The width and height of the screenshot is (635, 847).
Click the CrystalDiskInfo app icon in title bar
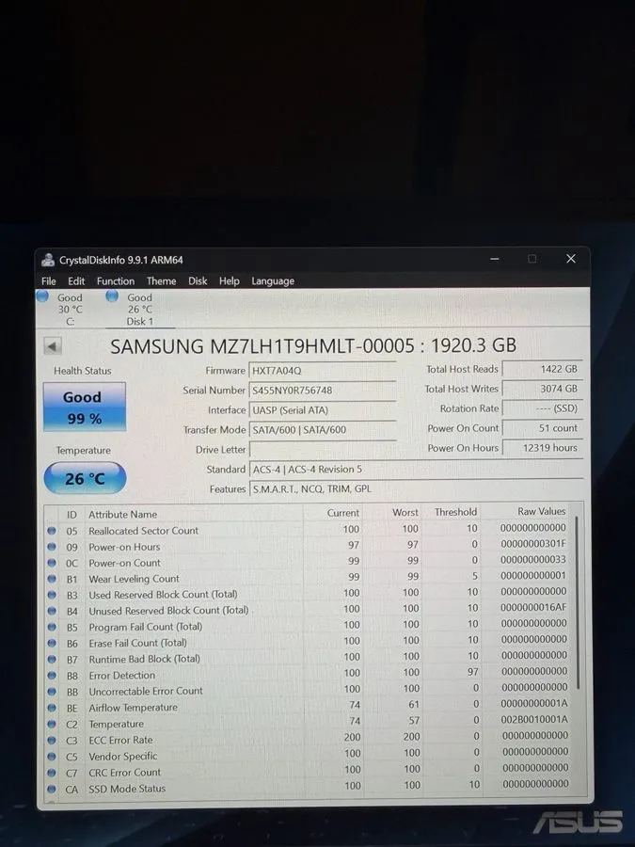point(48,260)
